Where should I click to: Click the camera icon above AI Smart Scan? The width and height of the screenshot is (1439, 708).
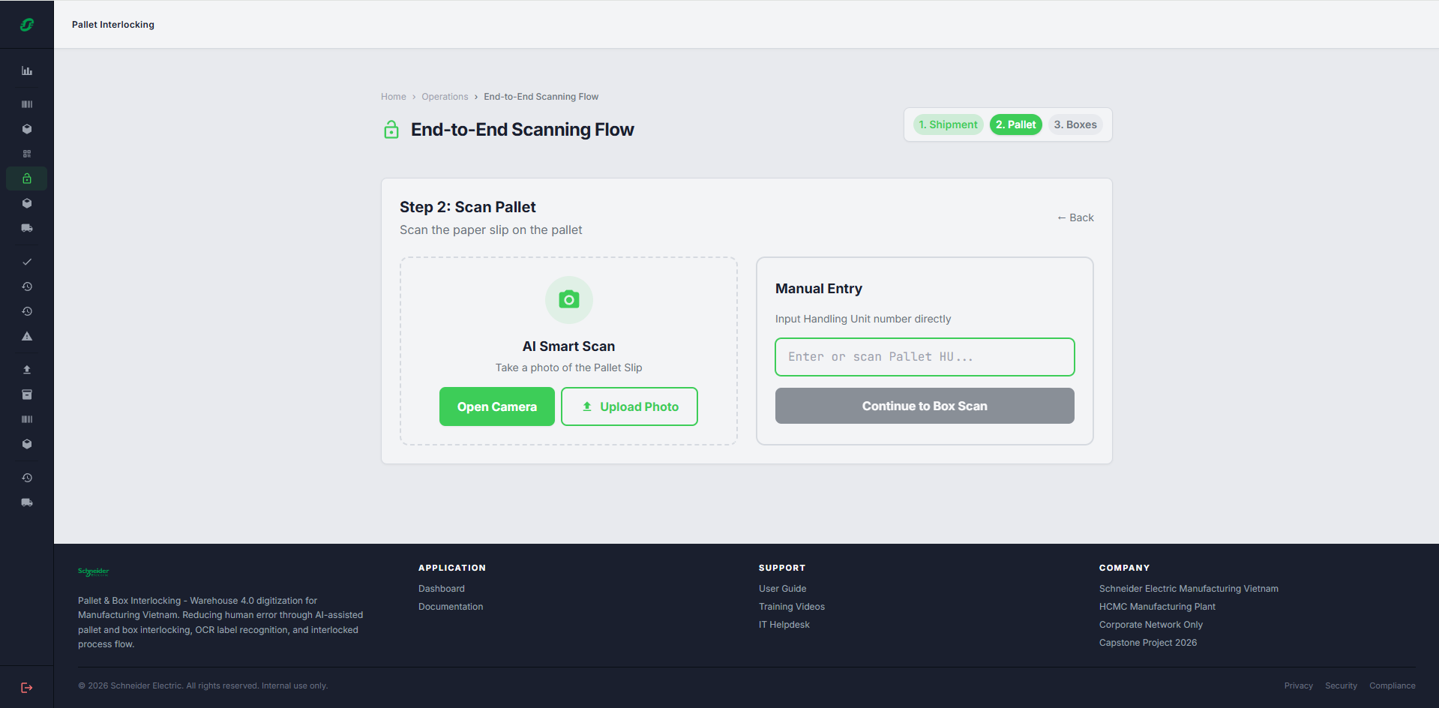569,300
